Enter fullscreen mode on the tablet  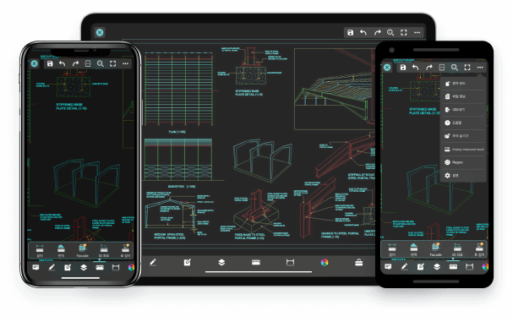404,32
